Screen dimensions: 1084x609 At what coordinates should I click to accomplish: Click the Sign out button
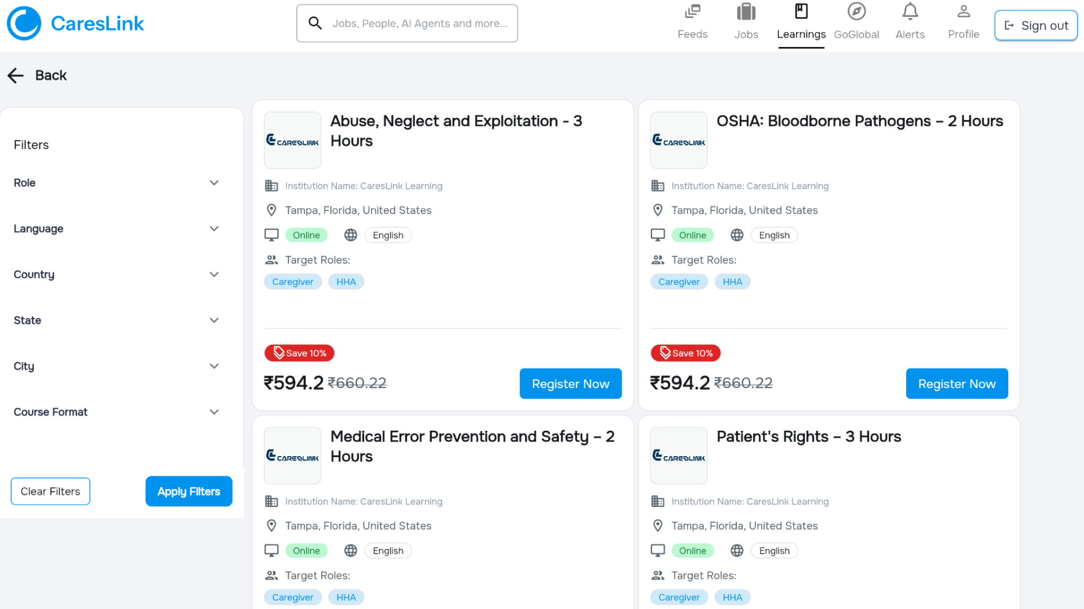point(1035,25)
